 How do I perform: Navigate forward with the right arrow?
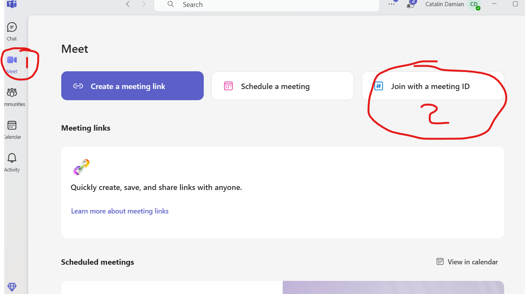tap(144, 4)
